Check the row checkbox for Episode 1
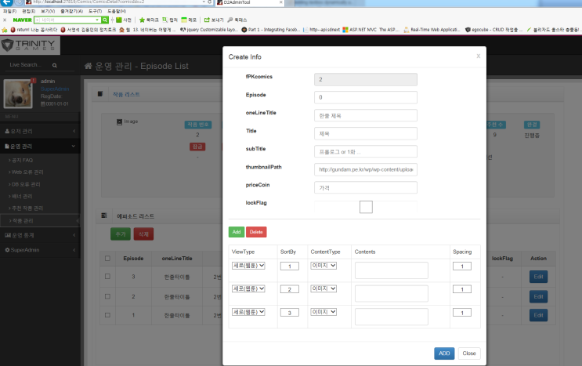Image resolution: width=582 pixels, height=366 pixels. click(107, 315)
